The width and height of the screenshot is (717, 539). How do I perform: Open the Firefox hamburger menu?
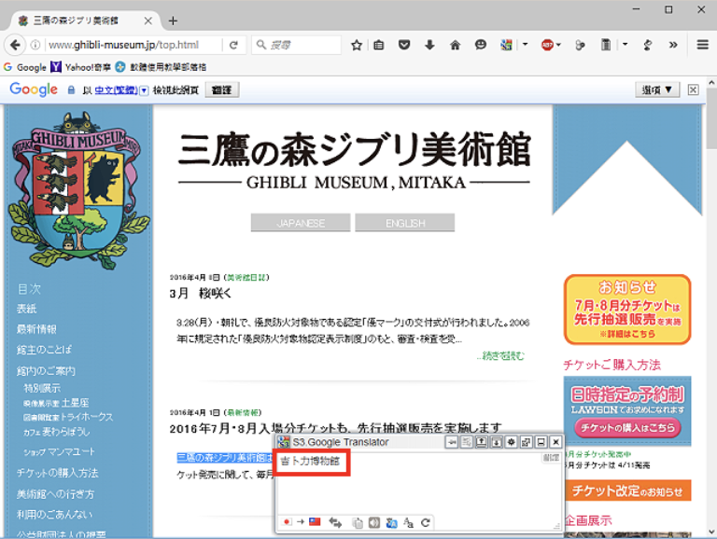click(x=702, y=45)
